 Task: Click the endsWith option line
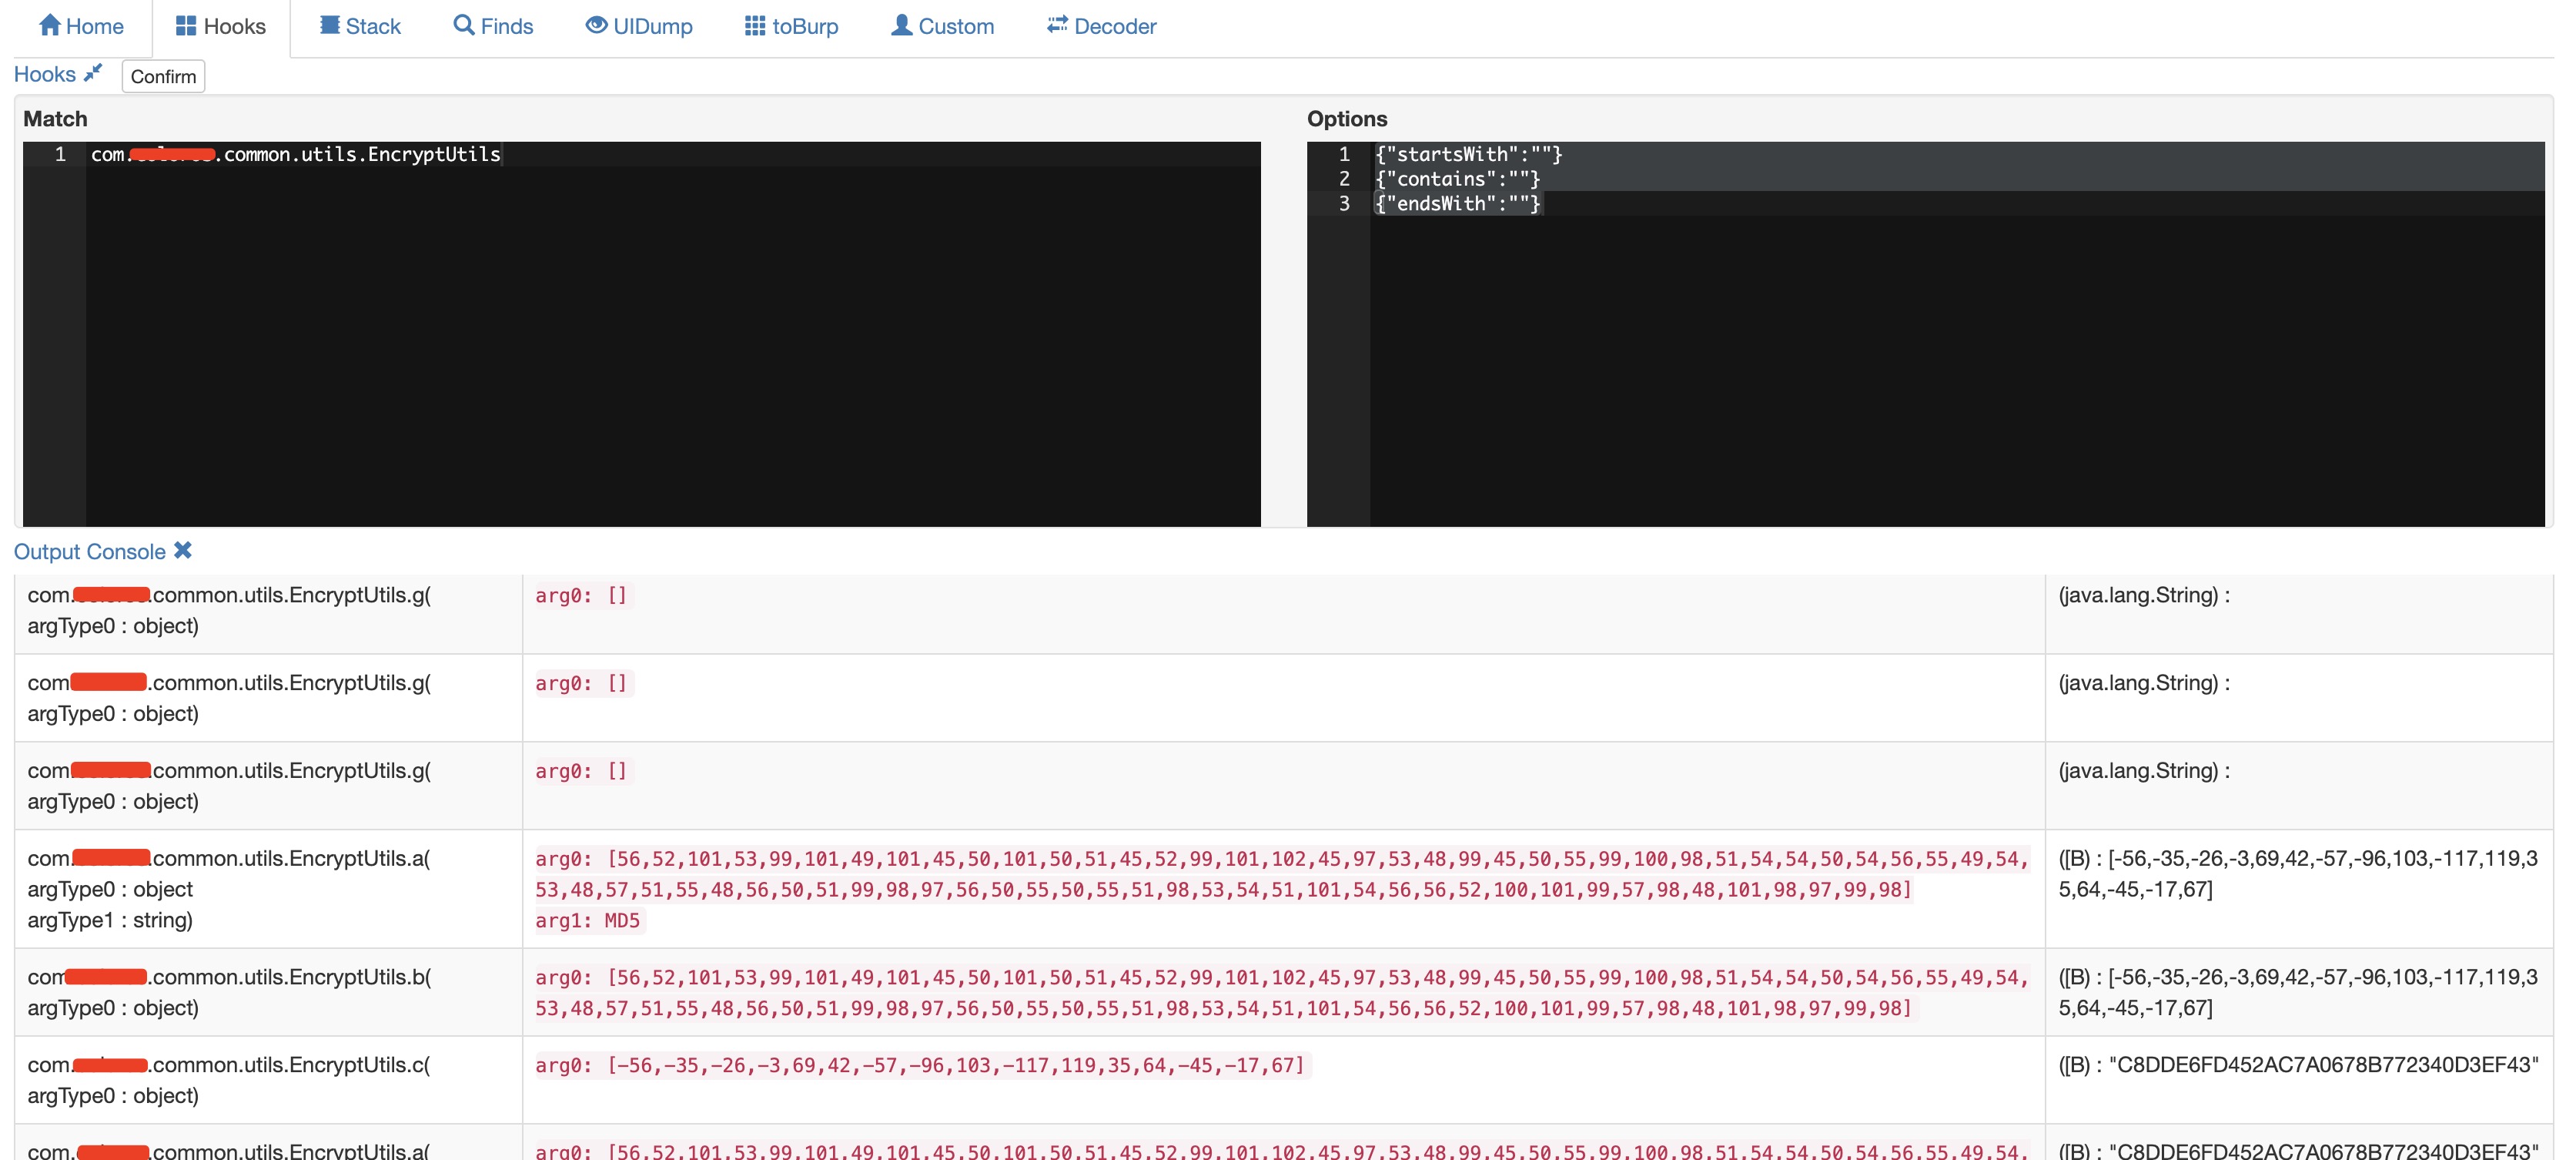point(1957,203)
